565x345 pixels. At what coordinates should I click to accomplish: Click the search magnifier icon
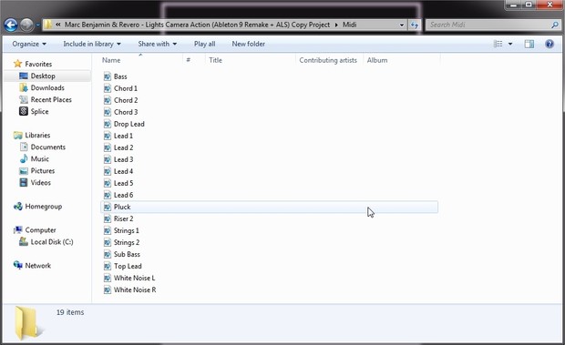tap(555, 25)
